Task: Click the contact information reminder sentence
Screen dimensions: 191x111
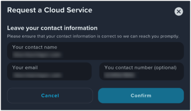Action: click(x=93, y=36)
